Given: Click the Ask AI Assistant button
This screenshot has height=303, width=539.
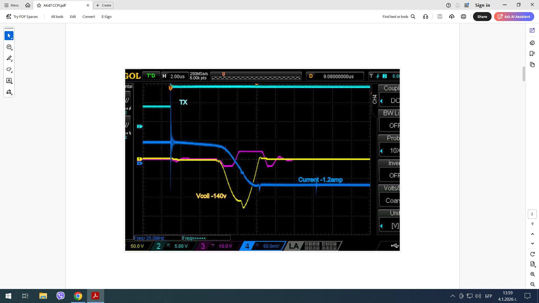Looking at the screenshot, I should (x=514, y=17).
